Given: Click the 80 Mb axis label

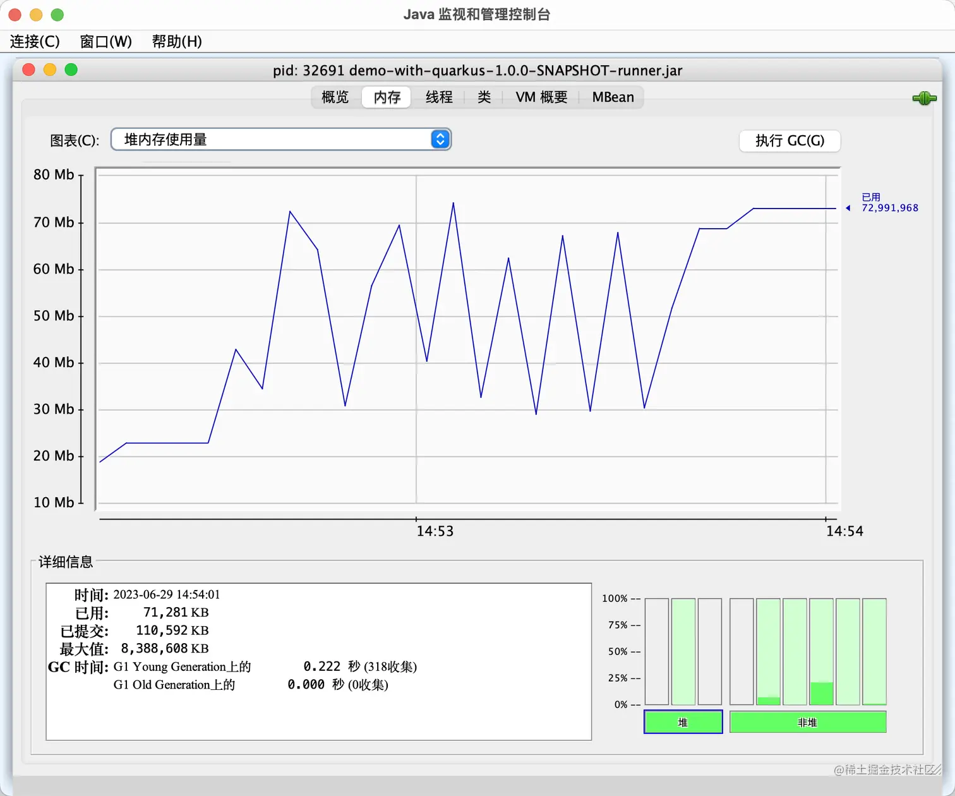Looking at the screenshot, I should [54, 174].
